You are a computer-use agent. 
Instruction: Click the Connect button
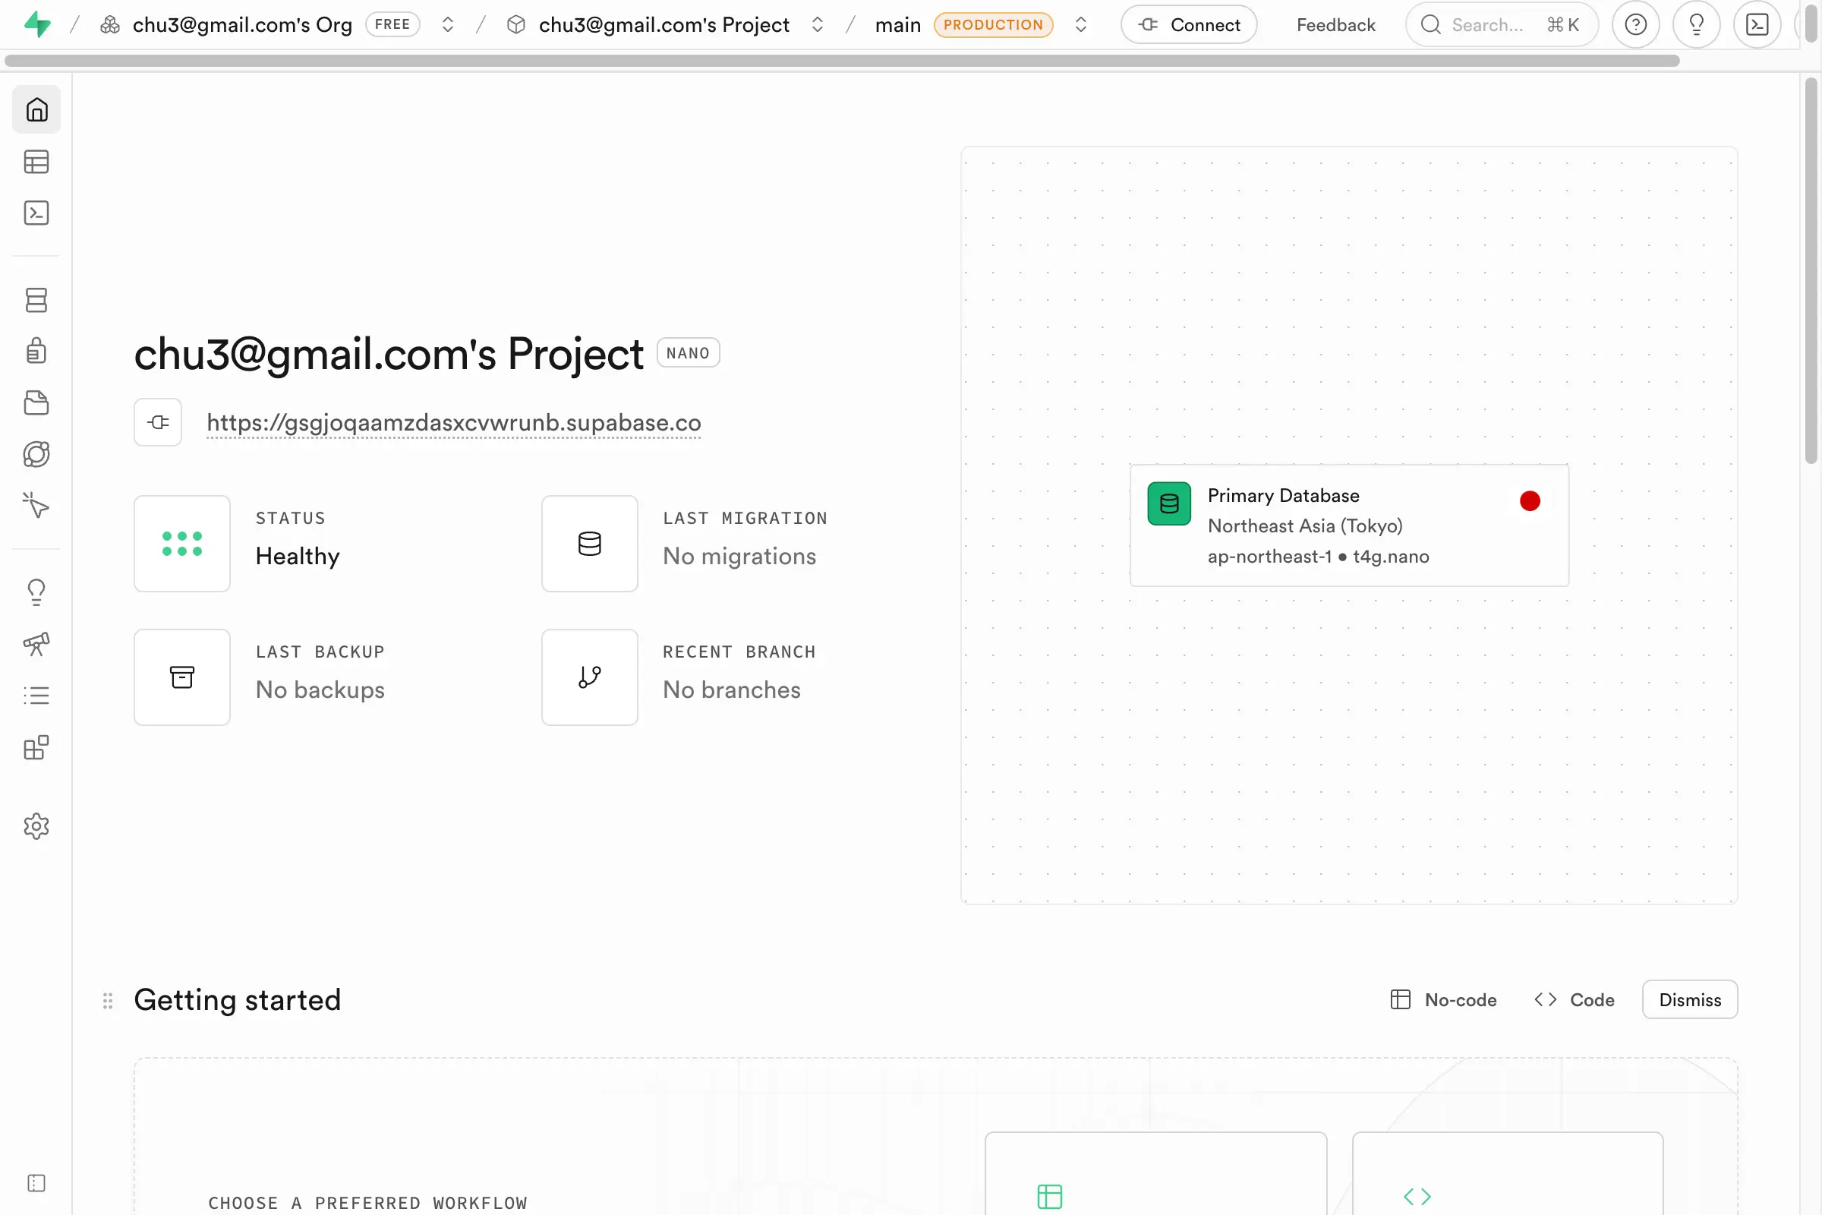[x=1189, y=24]
